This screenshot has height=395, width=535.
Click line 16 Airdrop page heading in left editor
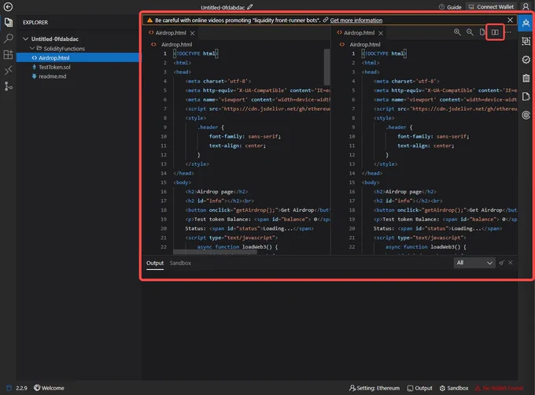coord(216,192)
